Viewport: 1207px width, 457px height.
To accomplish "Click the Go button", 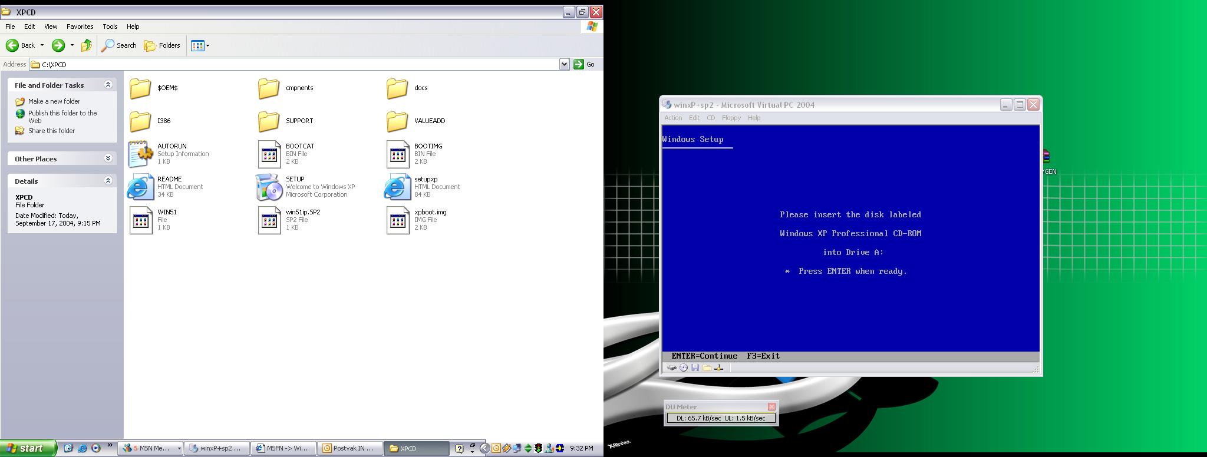I will click(x=585, y=64).
